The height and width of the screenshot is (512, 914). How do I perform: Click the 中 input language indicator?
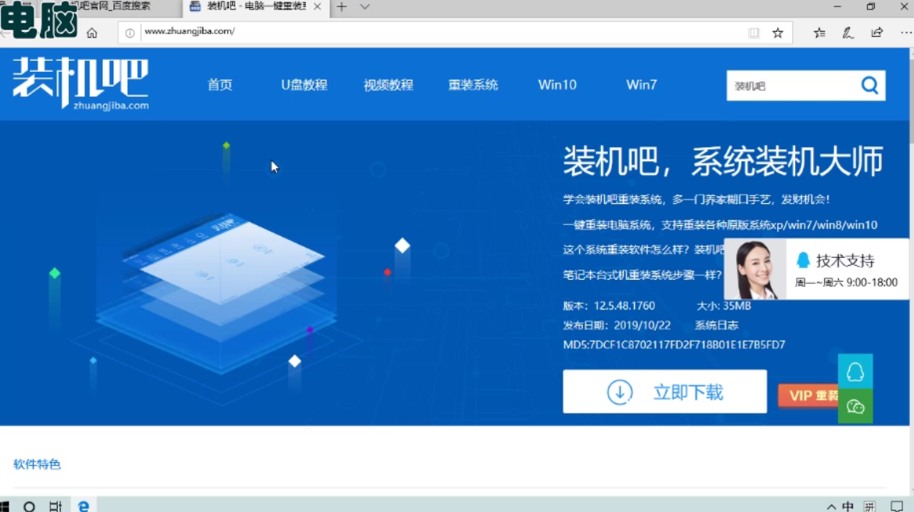point(848,507)
